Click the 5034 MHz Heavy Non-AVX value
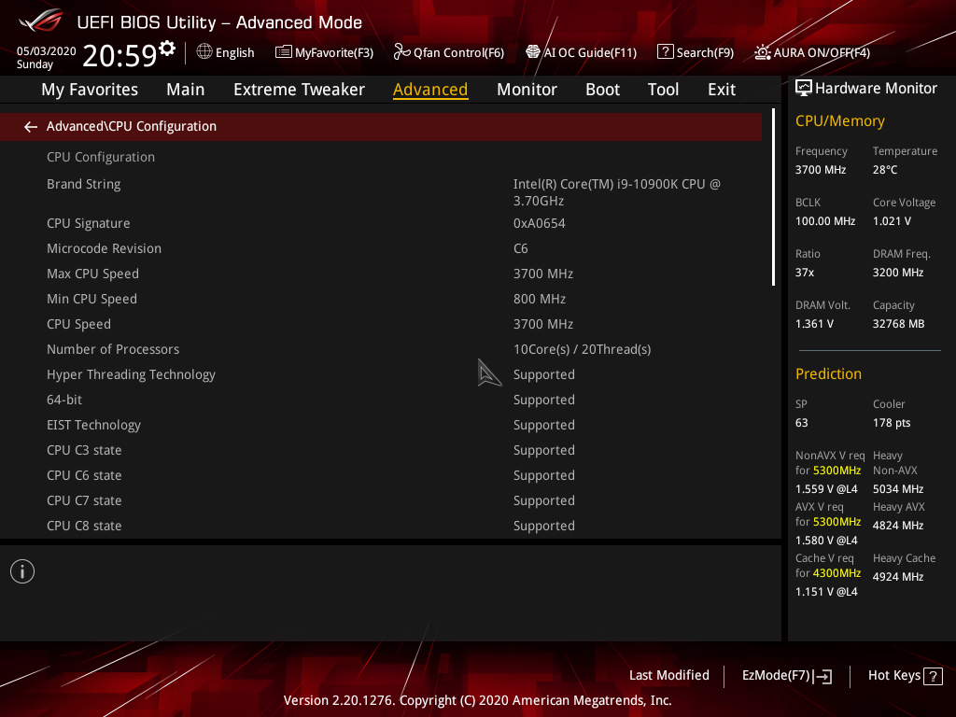956x717 pixels. point(898,489)
